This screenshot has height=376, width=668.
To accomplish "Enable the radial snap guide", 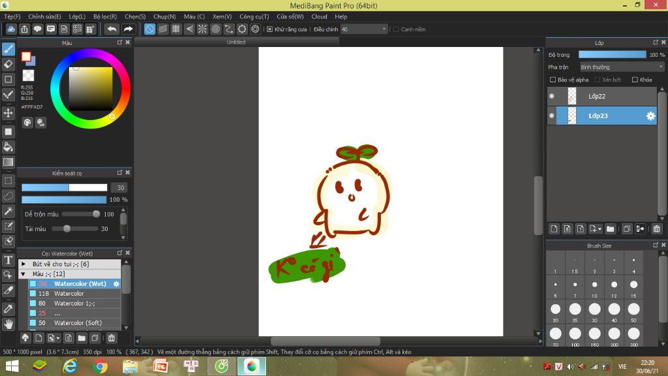I will [x=202, y=29].
